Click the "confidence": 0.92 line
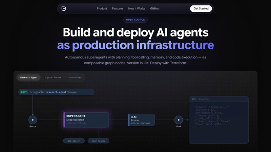Image resolution: width=271 pixels, height=152 pixels. pos(208,113)
